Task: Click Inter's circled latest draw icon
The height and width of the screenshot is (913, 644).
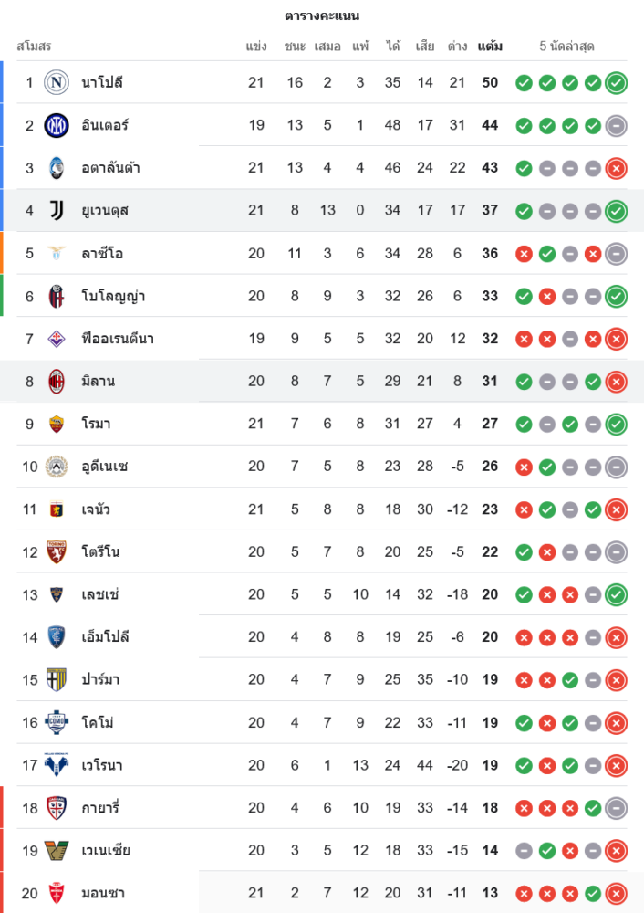Action: tap(616, 125)
